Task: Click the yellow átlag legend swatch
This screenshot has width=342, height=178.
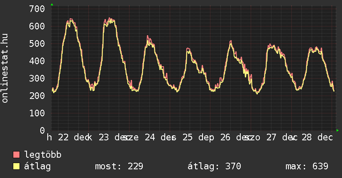Action: point(17,166)
